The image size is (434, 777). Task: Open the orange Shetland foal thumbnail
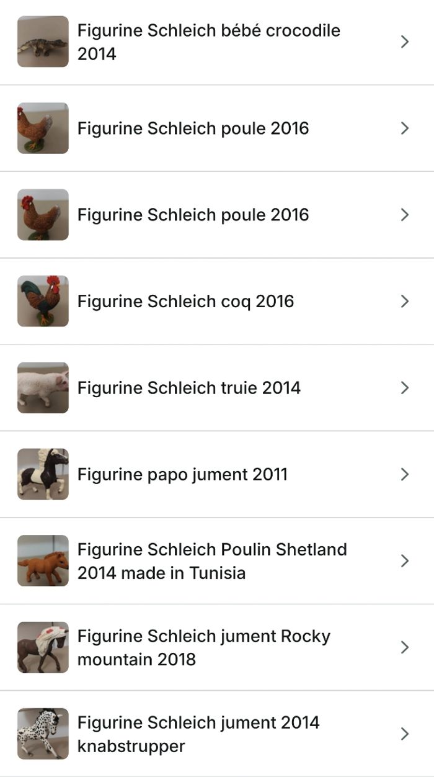[x=43, y=560]
